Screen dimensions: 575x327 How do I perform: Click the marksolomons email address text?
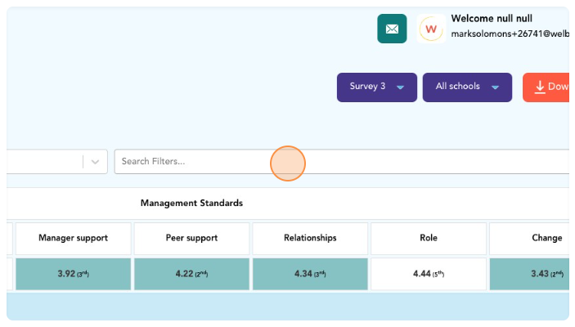[509, 34]
